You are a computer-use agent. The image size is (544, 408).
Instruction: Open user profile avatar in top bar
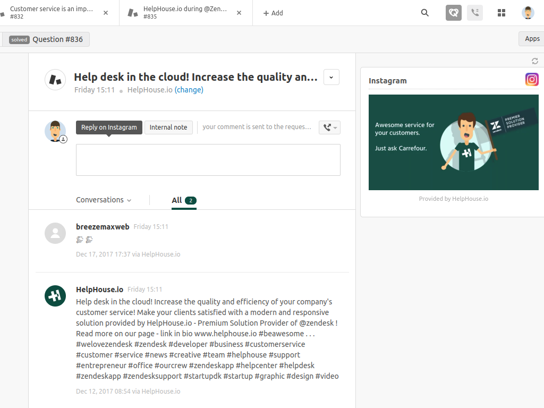(528, 13)
